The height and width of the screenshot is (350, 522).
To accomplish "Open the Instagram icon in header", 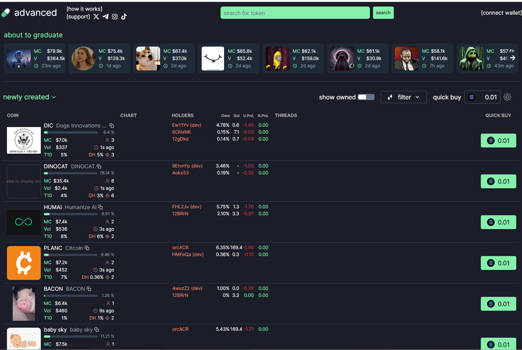I will pyautogui.click(x=115, y=17).
